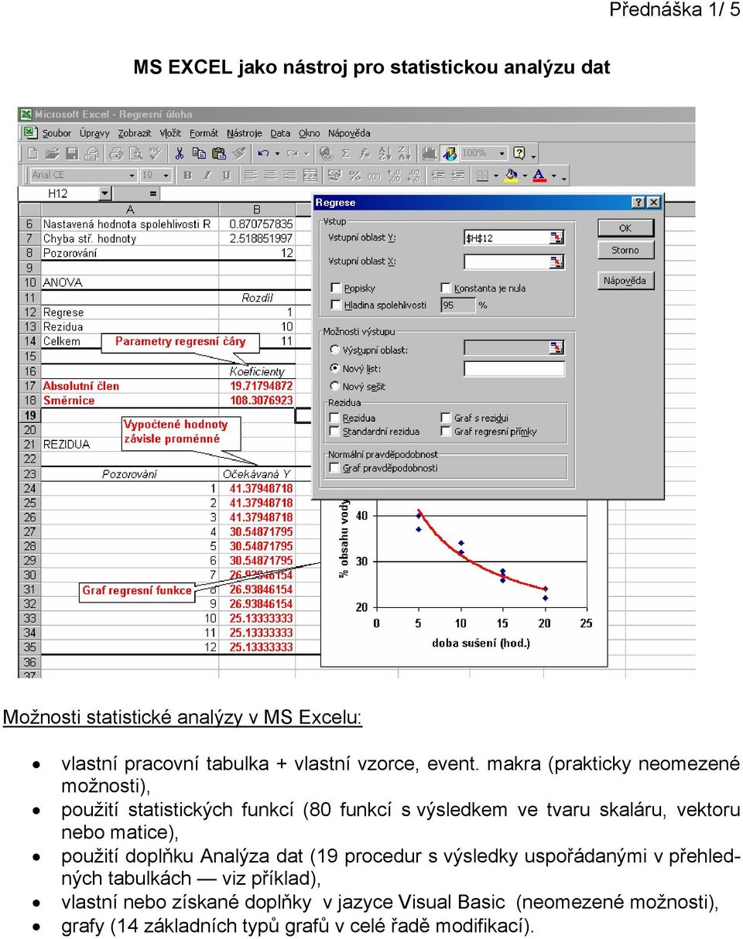Apply the yellow fill color bucket

(x=511, y=176)
